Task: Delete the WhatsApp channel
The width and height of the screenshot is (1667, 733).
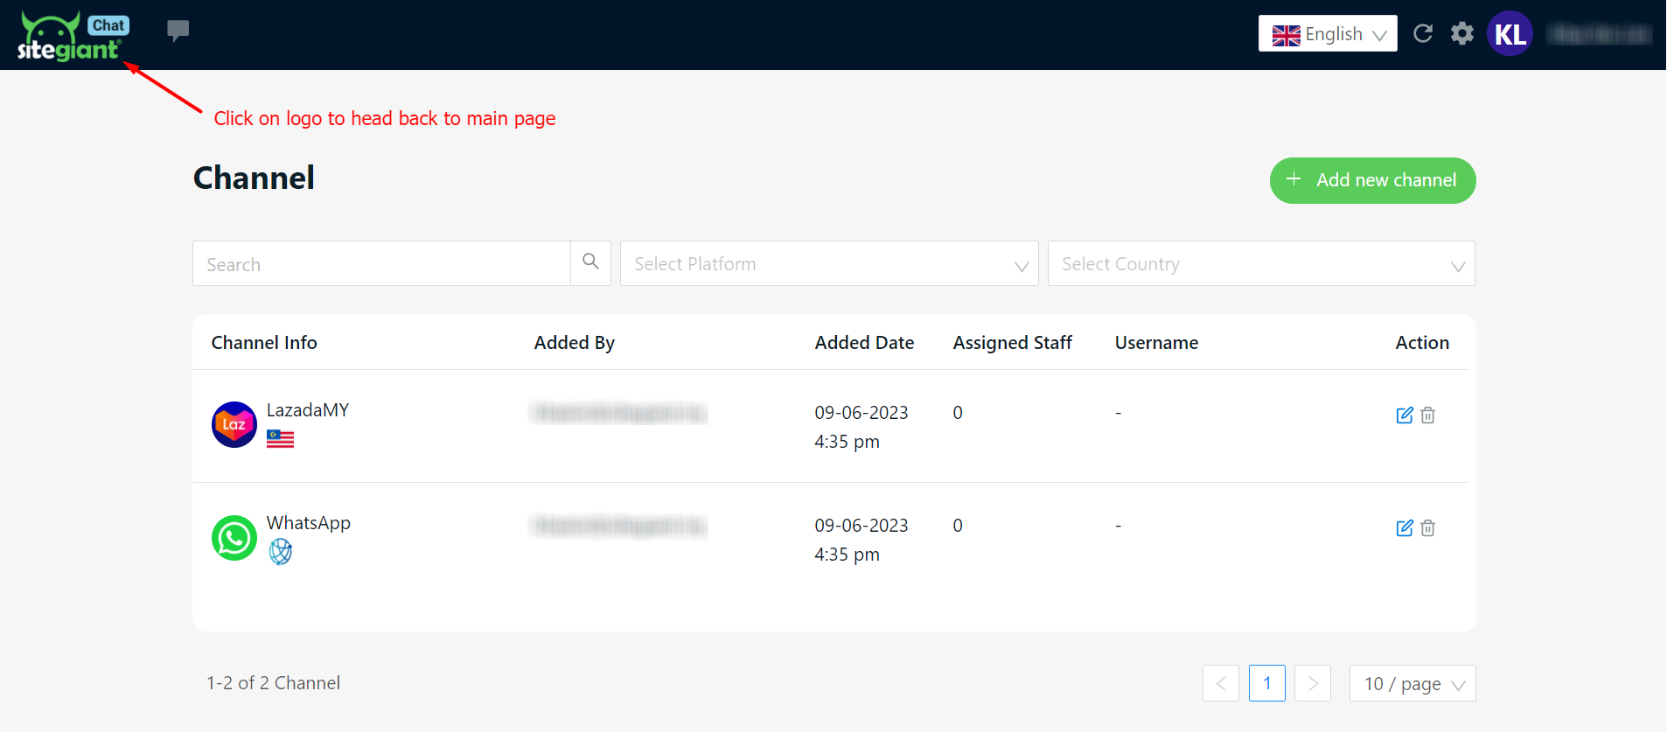Action: click(x=1427, y=528)
